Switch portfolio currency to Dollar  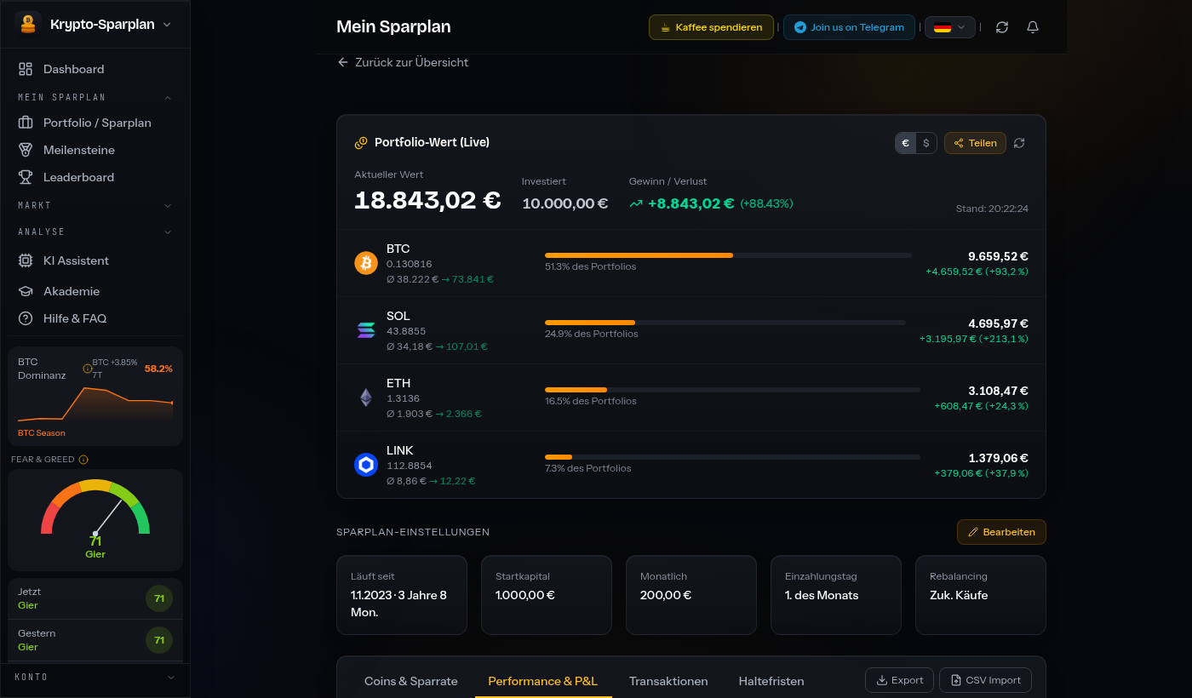pyautogui.click(x=926, y=143)
